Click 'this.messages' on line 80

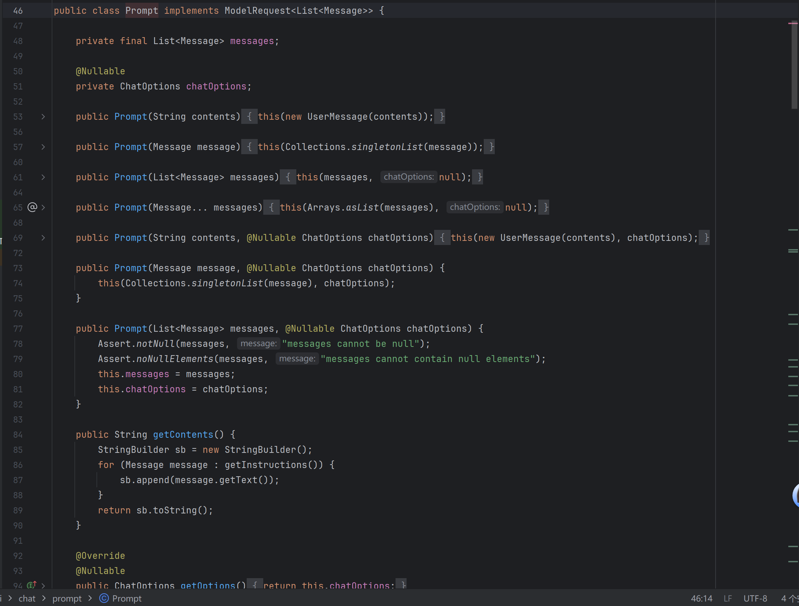click(x=133, y=374)
